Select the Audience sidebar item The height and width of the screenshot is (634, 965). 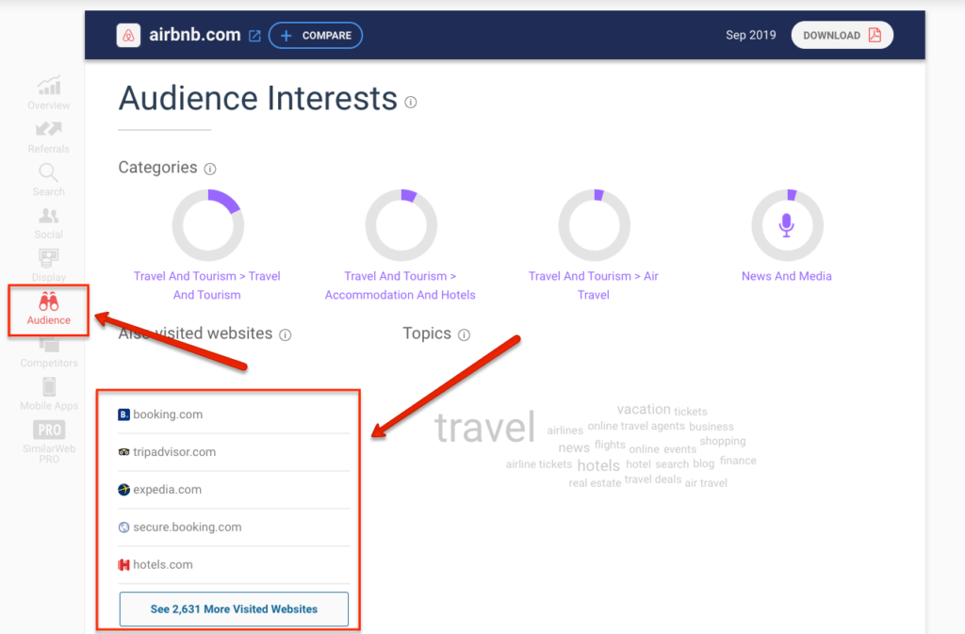pos(49,309)
